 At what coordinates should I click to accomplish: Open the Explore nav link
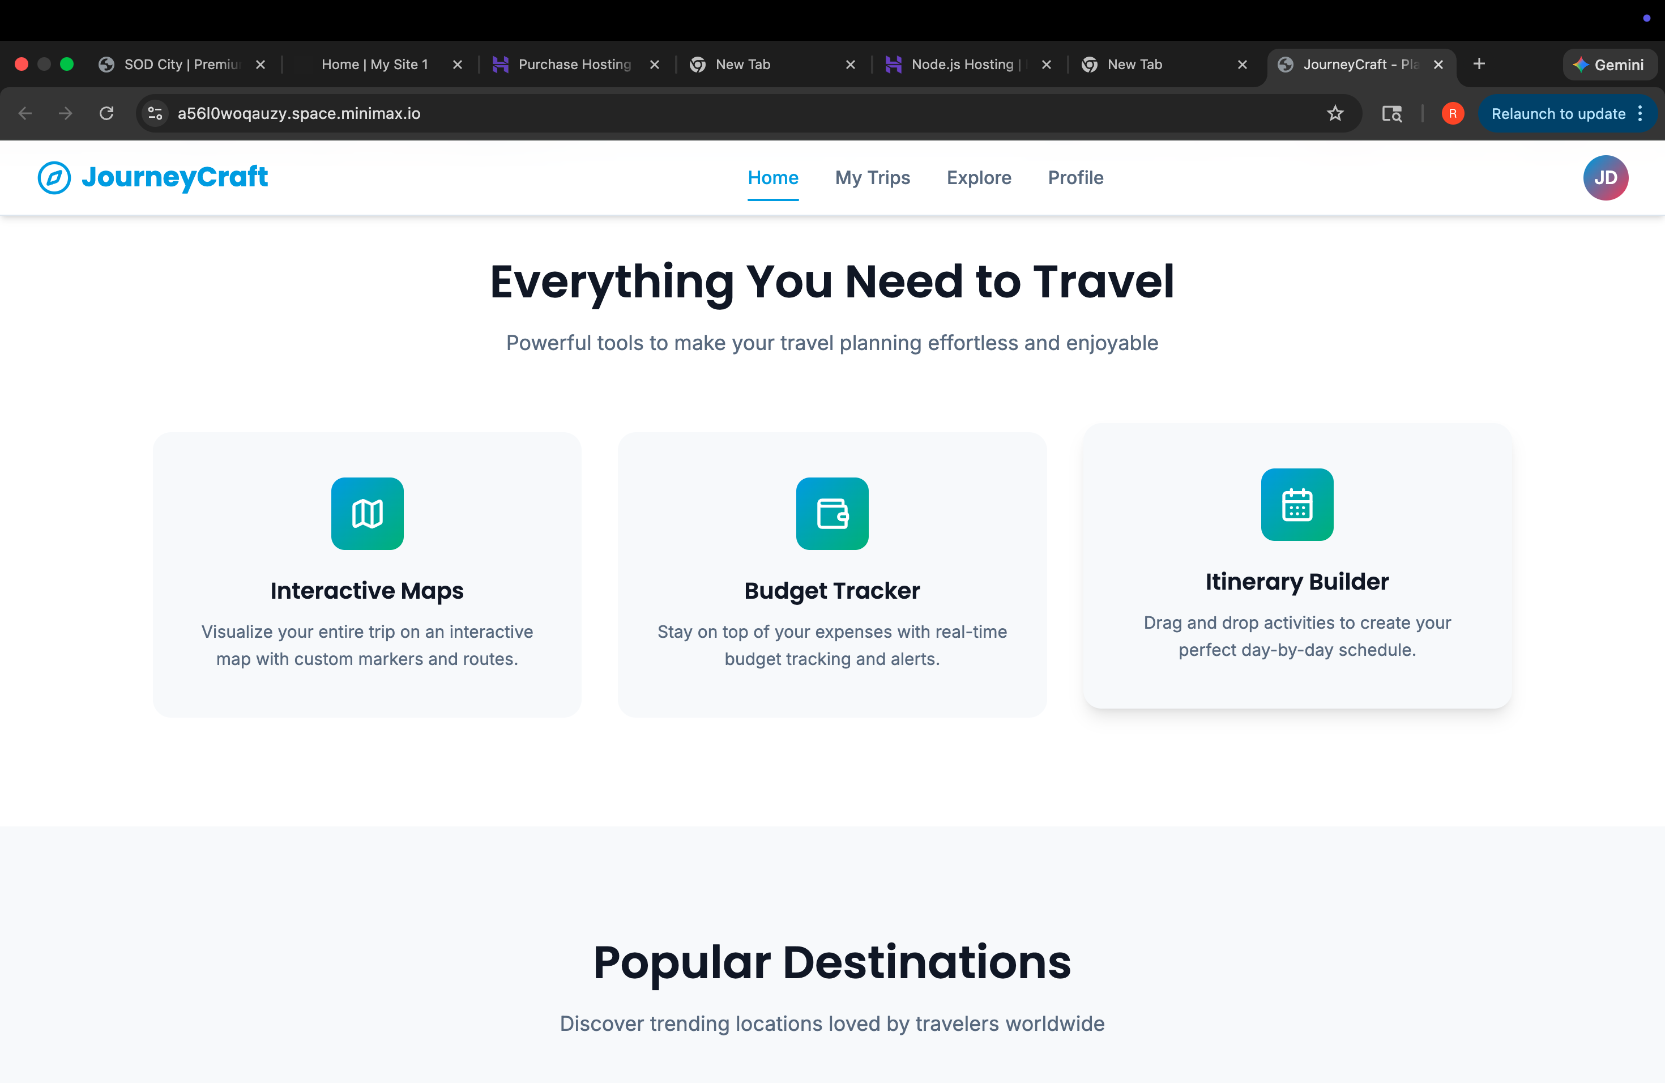[979, 178]
